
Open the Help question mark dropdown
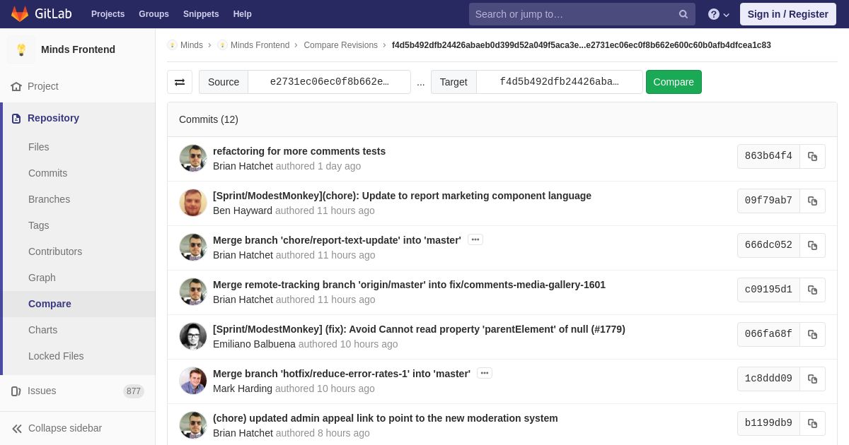[x=719, y=14]
